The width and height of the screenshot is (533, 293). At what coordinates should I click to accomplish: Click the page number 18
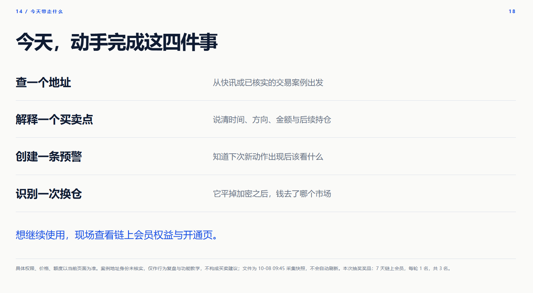point(512,11)
